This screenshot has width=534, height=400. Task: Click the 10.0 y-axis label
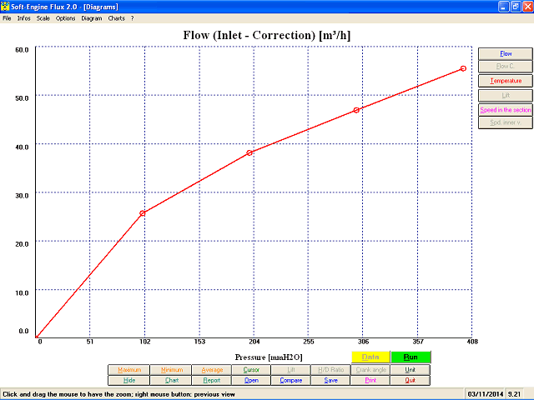click(x=22, y=292)
